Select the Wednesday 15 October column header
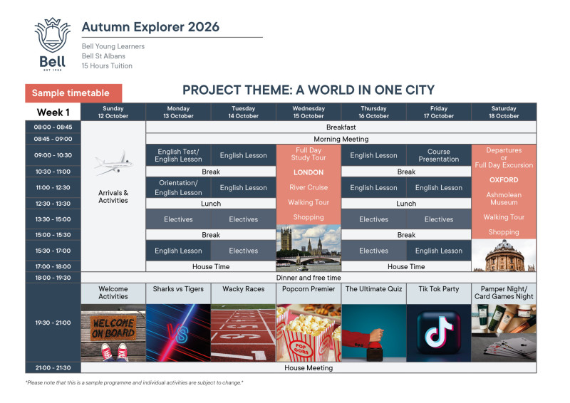Image resolution: width=570 pixels, height=403 pixels. [308, 112]
